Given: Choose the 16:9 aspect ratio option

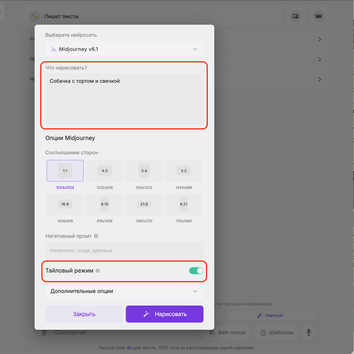Looking at the screenshot, I should pos(65,204).
